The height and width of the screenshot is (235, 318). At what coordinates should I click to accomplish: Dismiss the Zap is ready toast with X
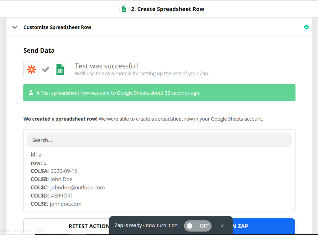coord(222,226)
